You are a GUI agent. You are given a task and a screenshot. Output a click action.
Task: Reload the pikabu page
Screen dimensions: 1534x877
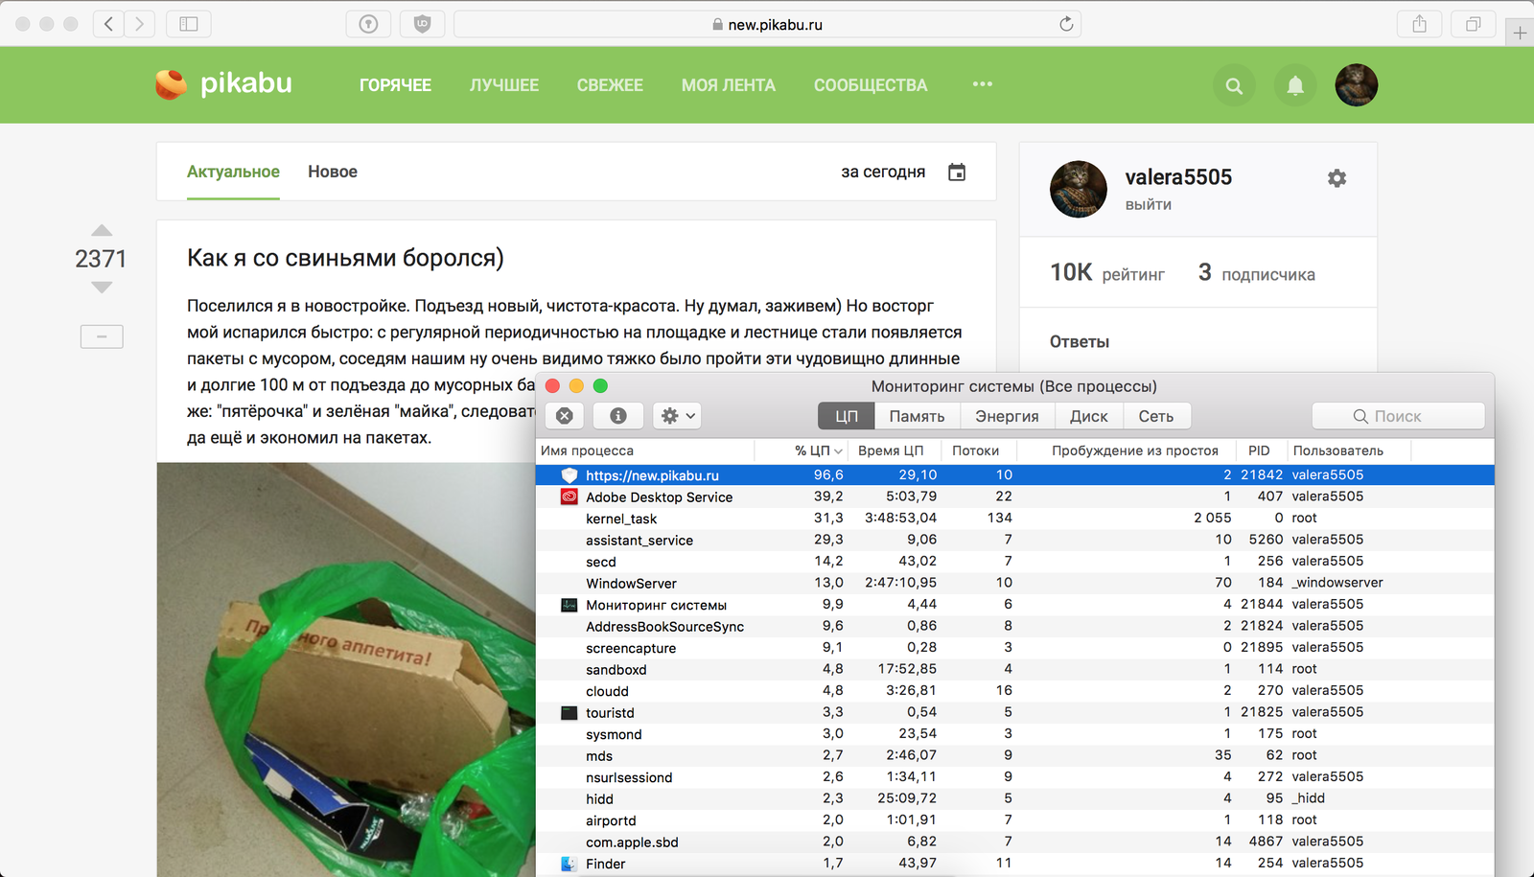click(x=1066, y=24)
